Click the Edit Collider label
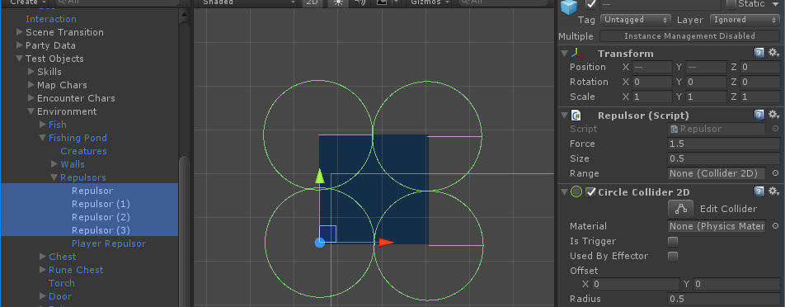This screenshot has width=785, height=307. point(728,209)
